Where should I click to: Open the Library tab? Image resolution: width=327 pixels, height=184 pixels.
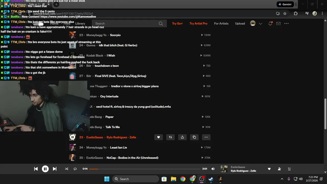coord(80,24)
